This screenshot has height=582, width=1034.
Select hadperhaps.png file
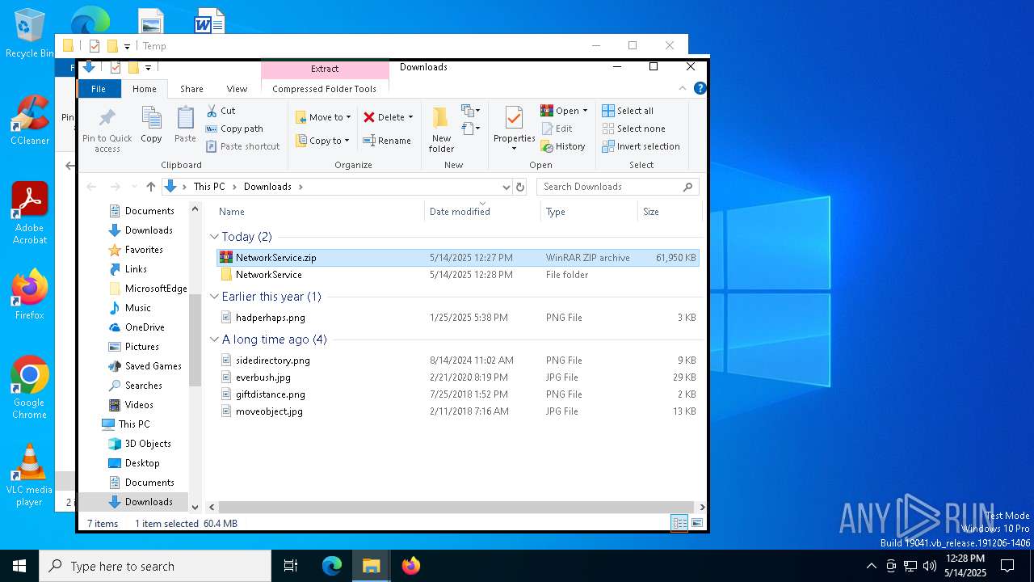pyautogui.click(x=458, y=318)
